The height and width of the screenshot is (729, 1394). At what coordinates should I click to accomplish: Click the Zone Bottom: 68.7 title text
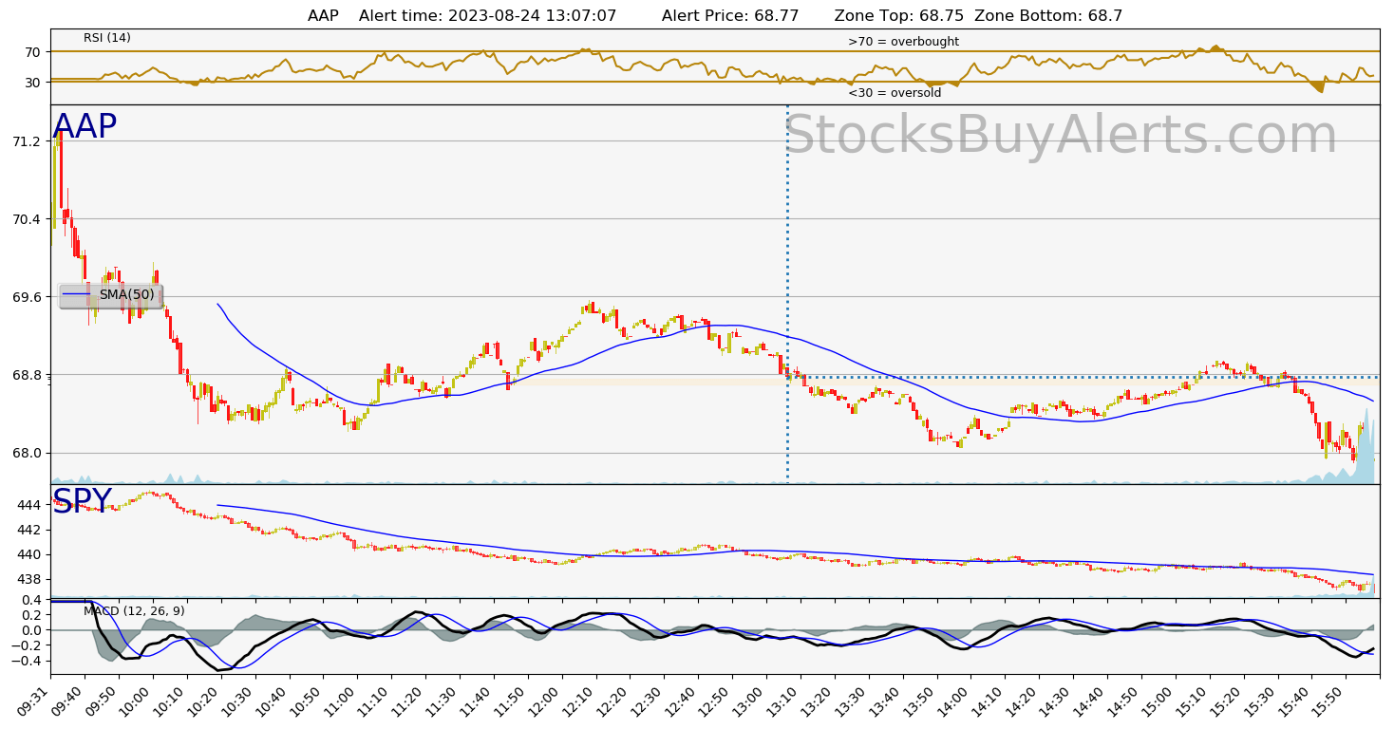(x=1048, y=16)
